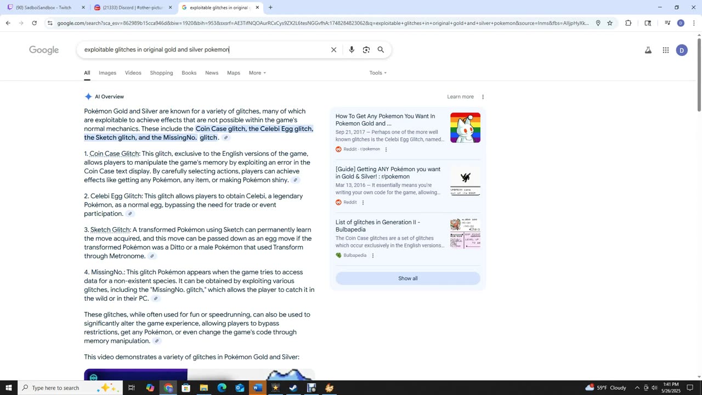This screenshot has width=702, height=395.
Task: Open a new browser tab
Action: [270, 8]
